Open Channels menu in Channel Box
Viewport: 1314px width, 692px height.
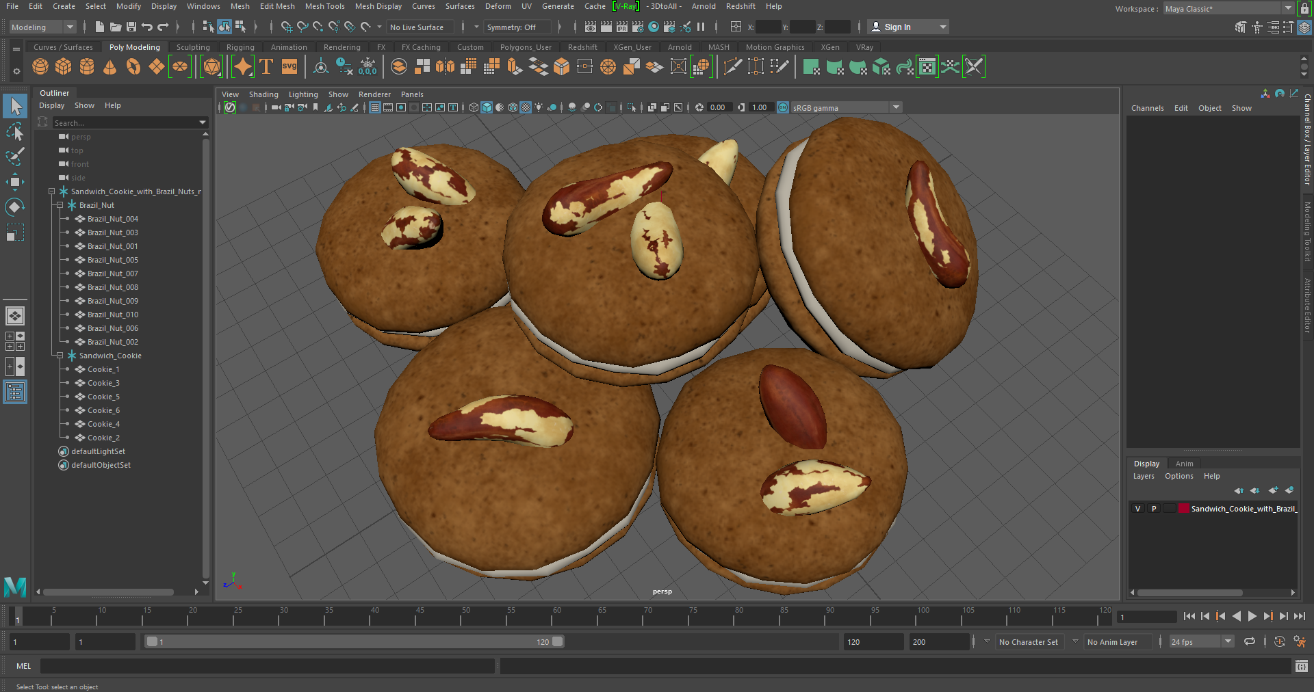click(1147, 108)
